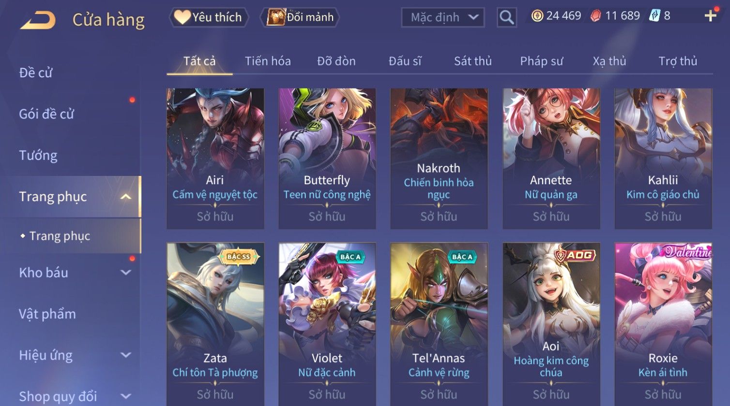
Task: Collapse the Trang phục sidebar section
Action: click(x=125, y=196)
